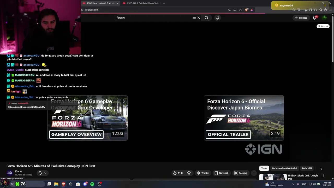This screenshot has height=188, width=334.
Task: Switch to the Forza Horizon 6: 9 Minutes tab
Action: (100, 3)
